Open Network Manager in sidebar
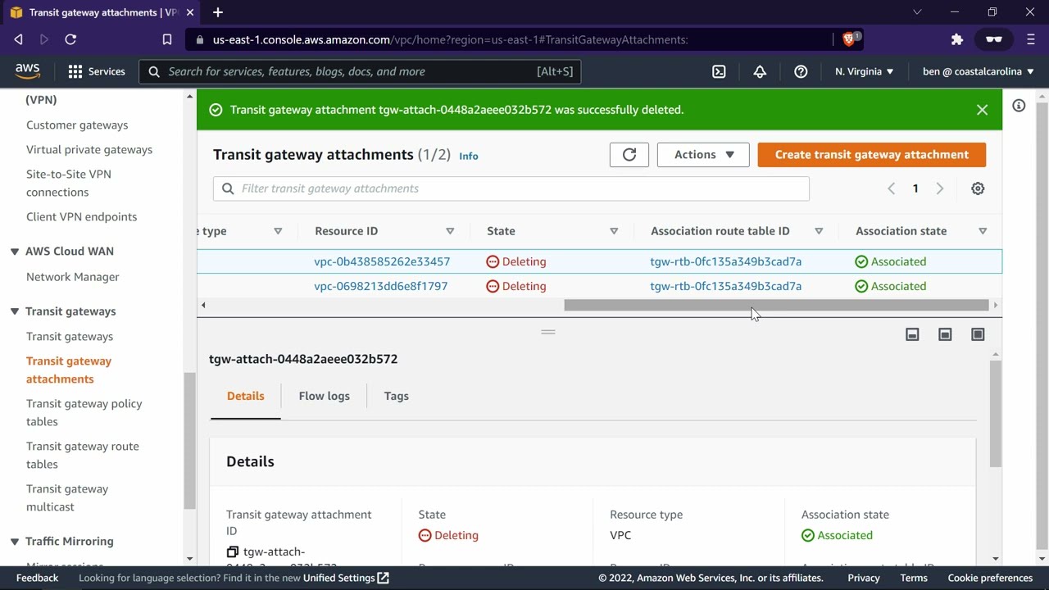1049x590 pixels. coord(73,277)
